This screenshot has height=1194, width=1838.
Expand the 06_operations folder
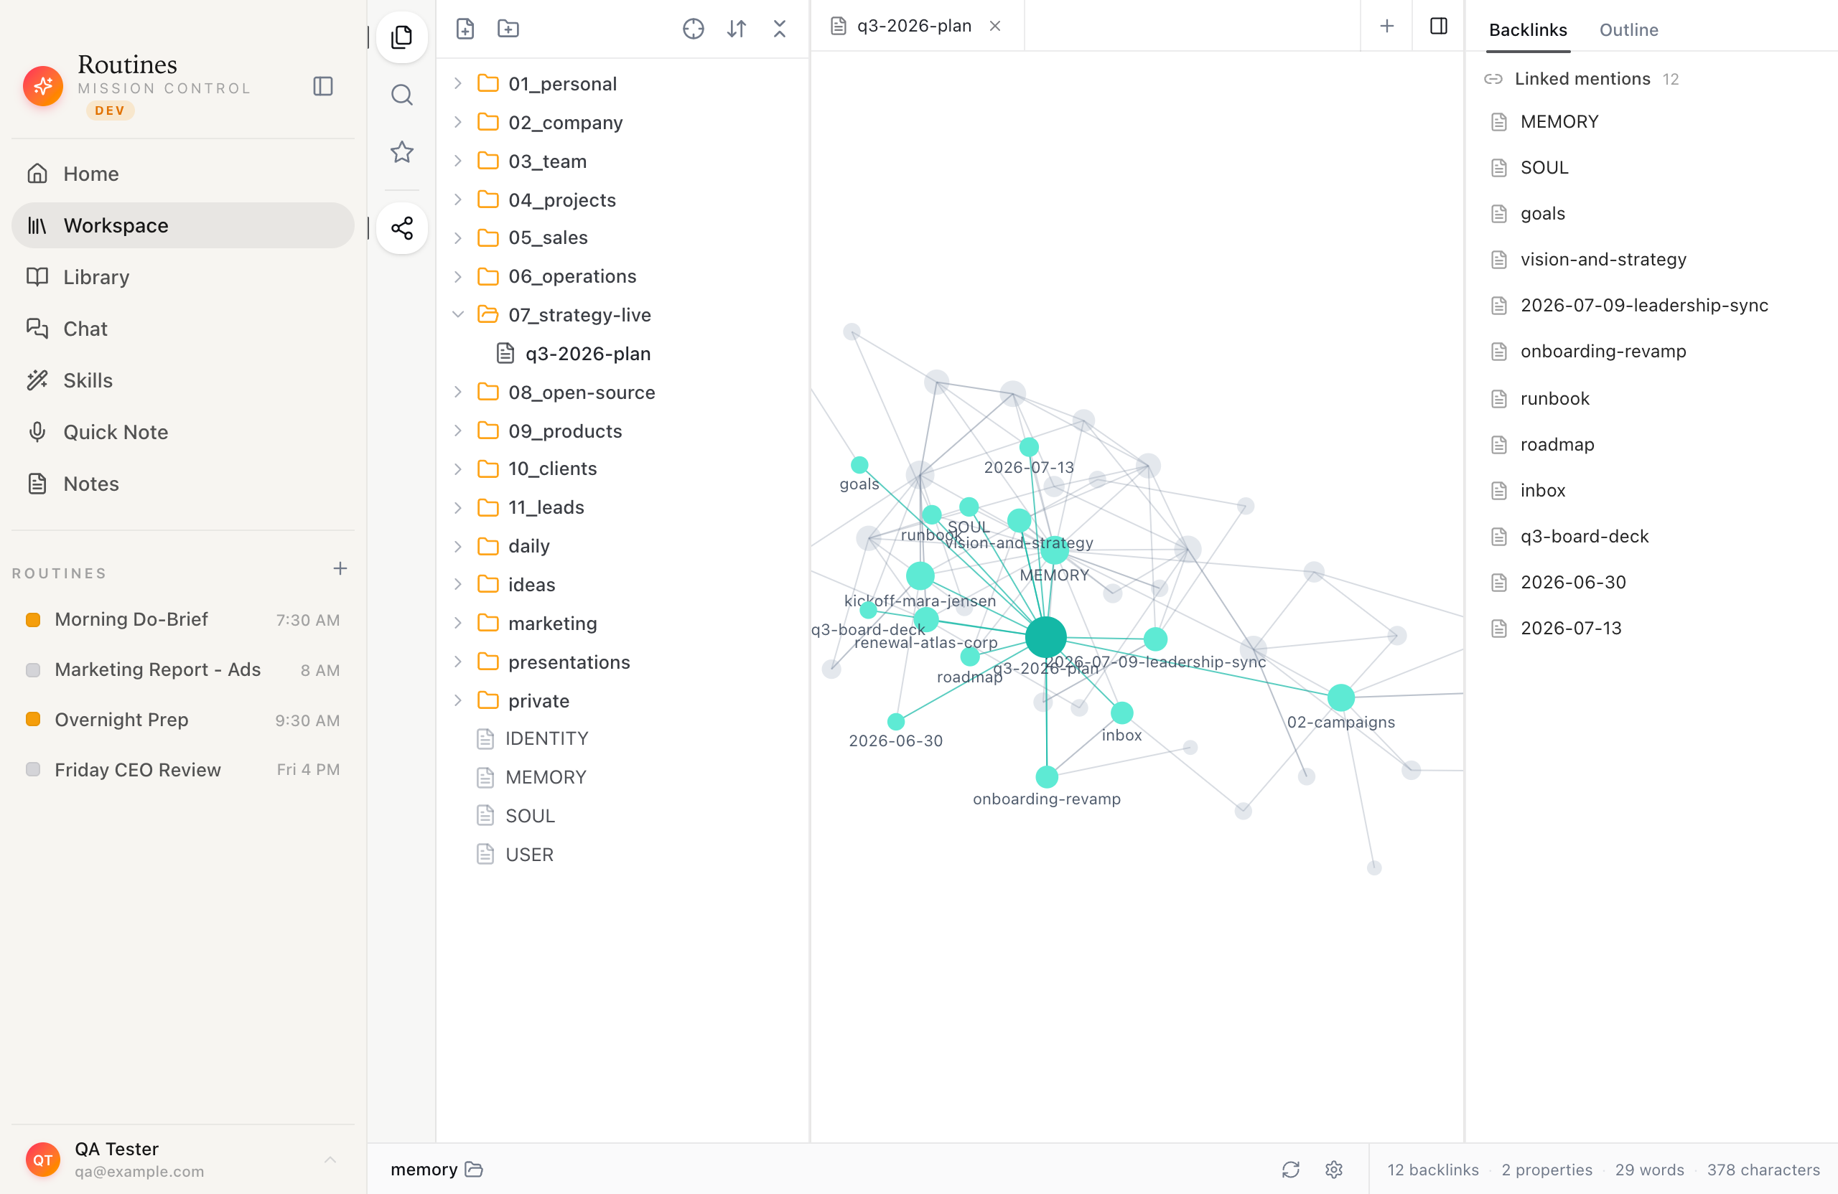[458, 276]
